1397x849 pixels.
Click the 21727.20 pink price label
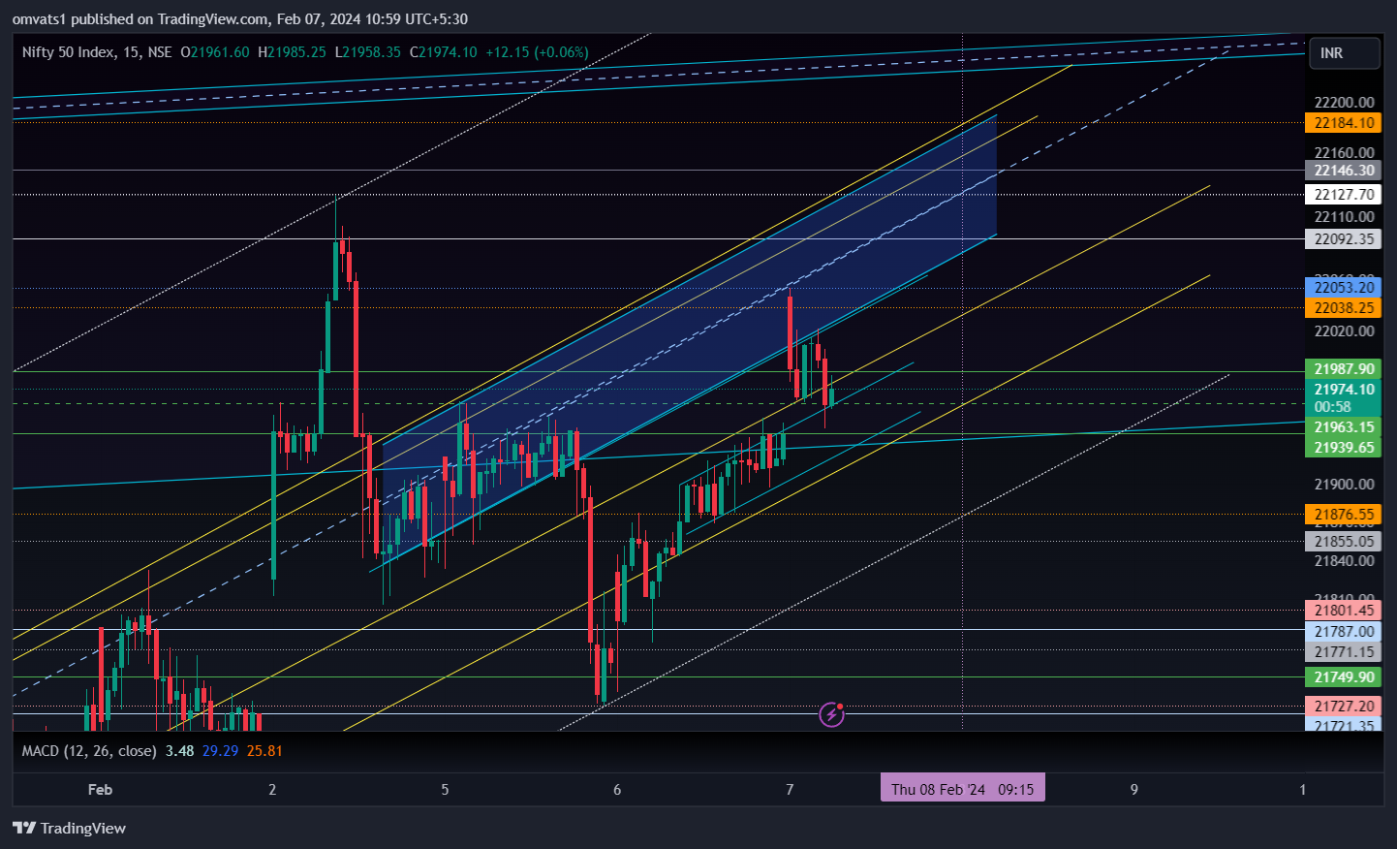[x=1343, y=707]
